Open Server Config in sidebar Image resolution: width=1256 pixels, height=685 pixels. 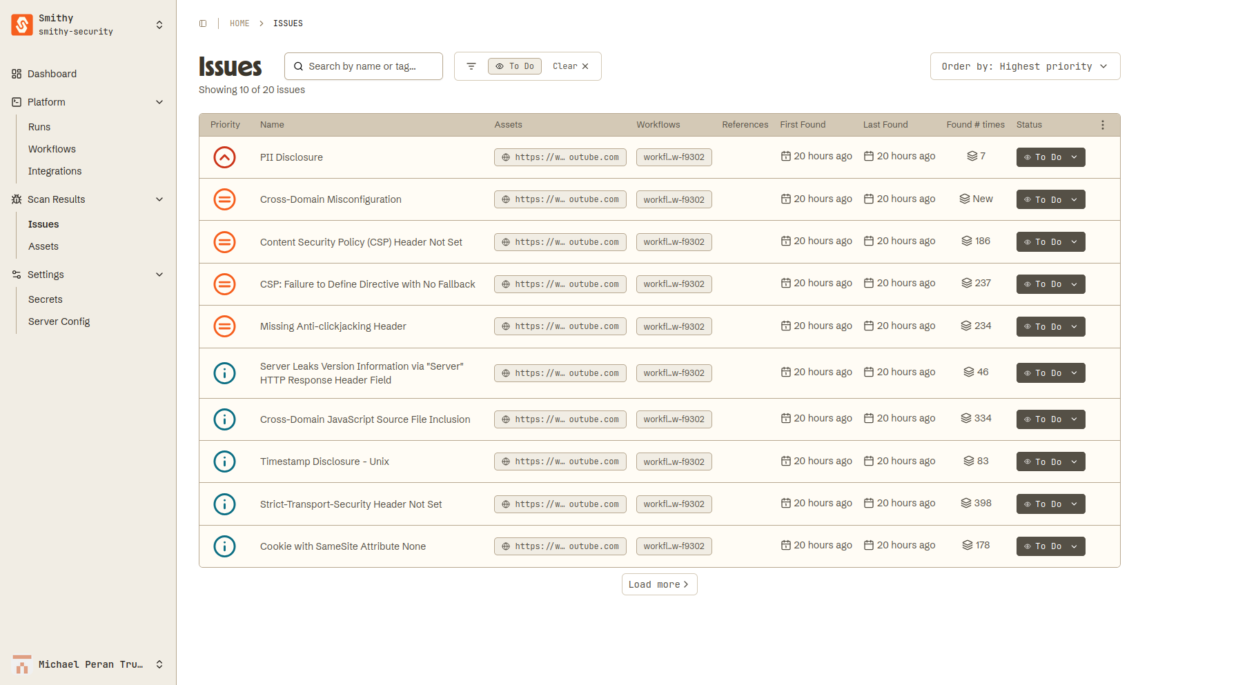coord(59,321)
